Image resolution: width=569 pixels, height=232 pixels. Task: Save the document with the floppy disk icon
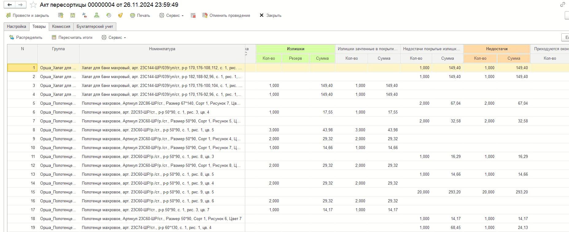pyautogui.click(x=72, y=15)
